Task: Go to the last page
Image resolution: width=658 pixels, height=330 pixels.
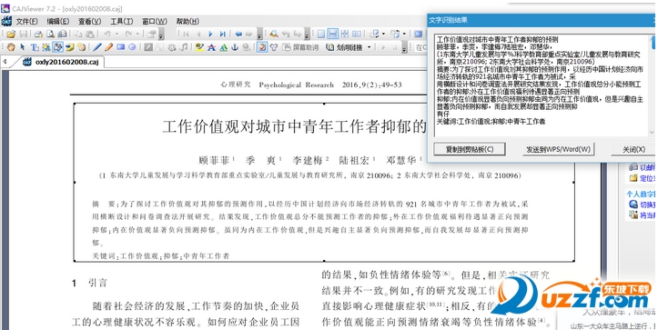Action: click(x=223, y=34)
